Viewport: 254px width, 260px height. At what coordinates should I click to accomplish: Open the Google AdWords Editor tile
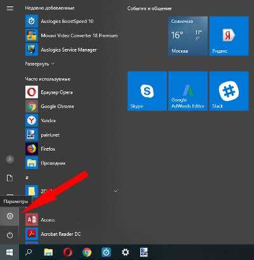pyautogui.click(x=188, y=91)
